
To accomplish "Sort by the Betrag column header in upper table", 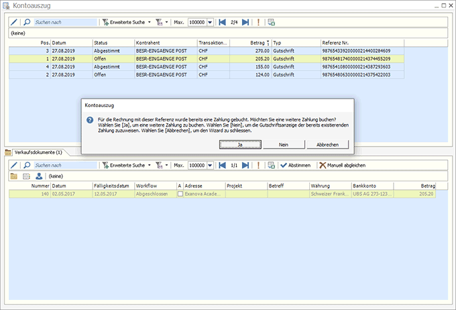I will 251,43.
